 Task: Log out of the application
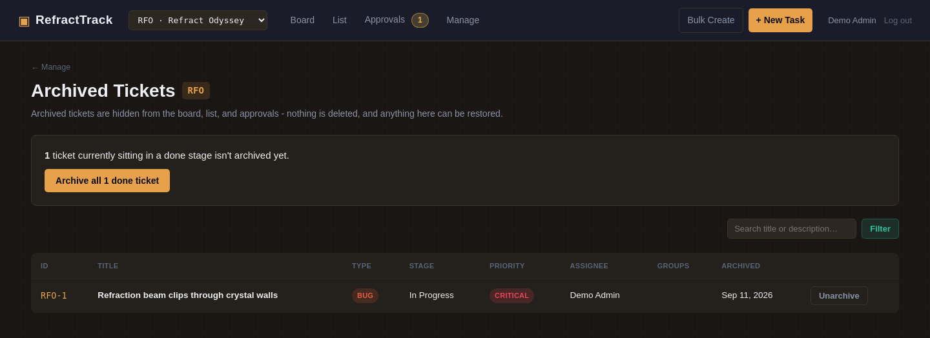[898, 20]
